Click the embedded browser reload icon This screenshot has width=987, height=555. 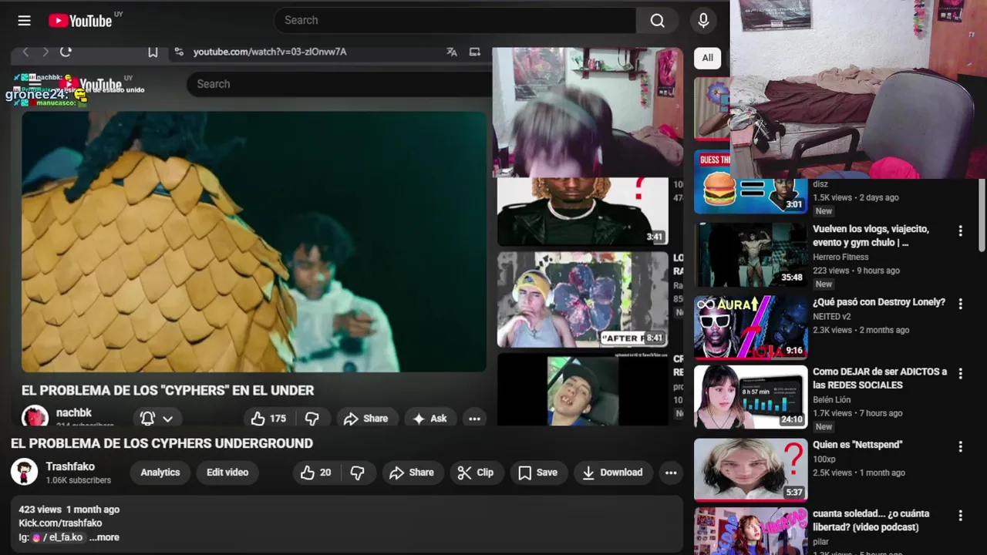(x=66, y=52)
